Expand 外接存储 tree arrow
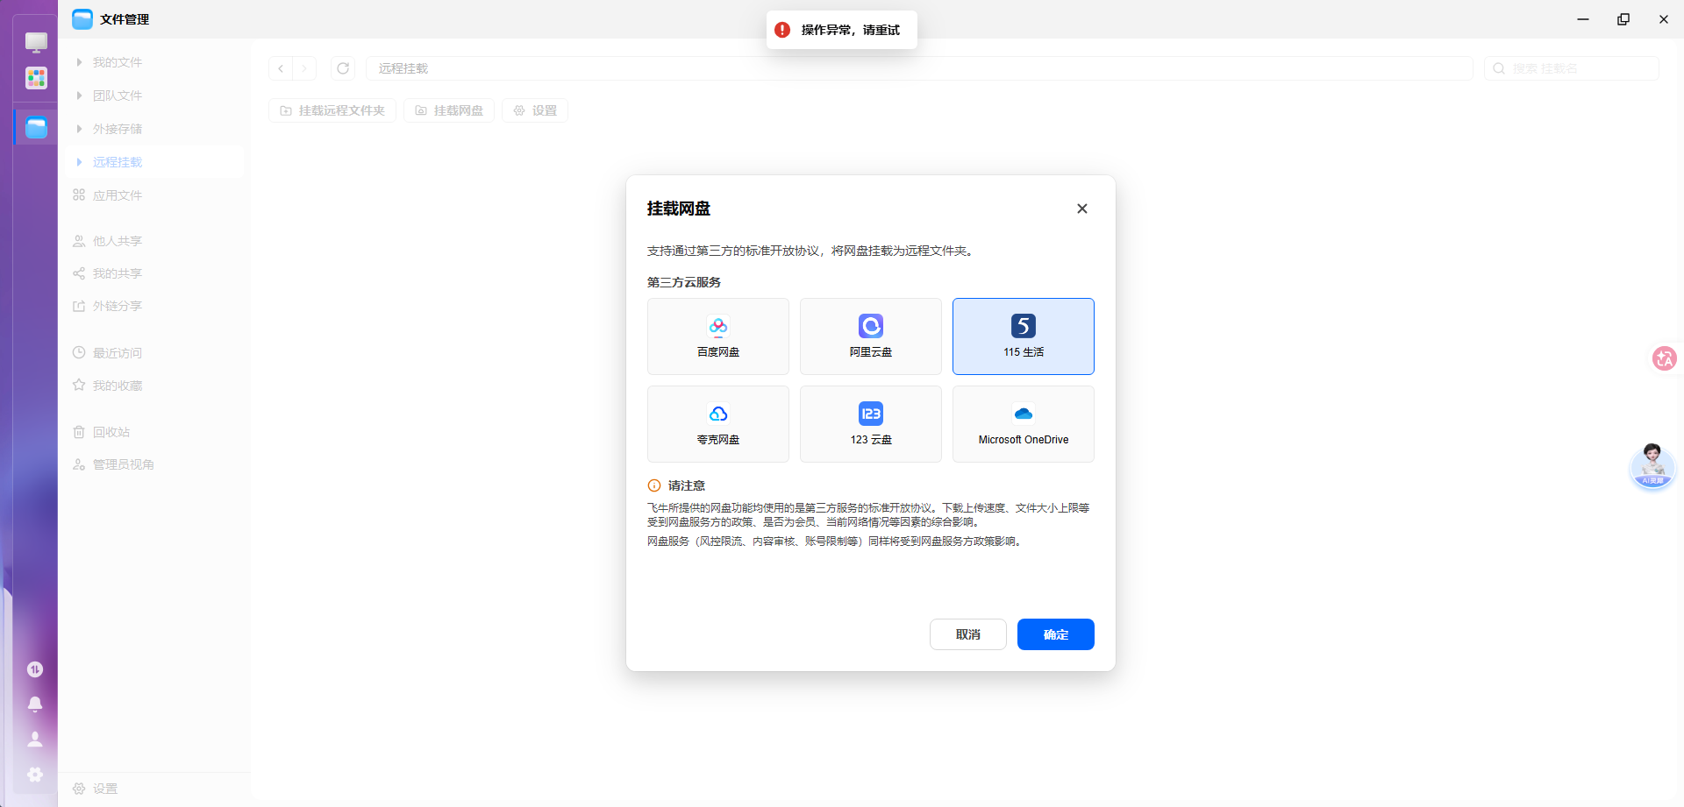 pyautogui.click(x=79, y=129)
